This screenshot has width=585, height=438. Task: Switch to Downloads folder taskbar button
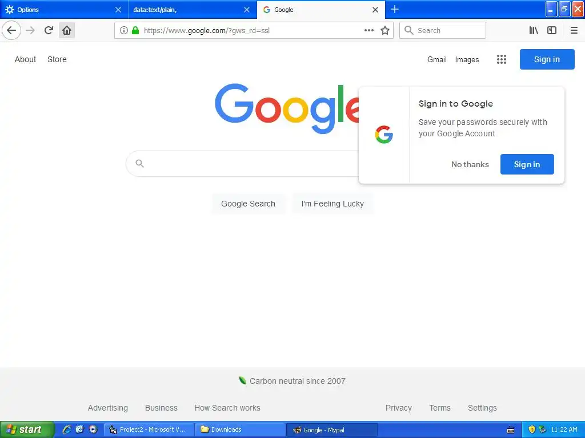pyautogui.click(x=241, y=429)
